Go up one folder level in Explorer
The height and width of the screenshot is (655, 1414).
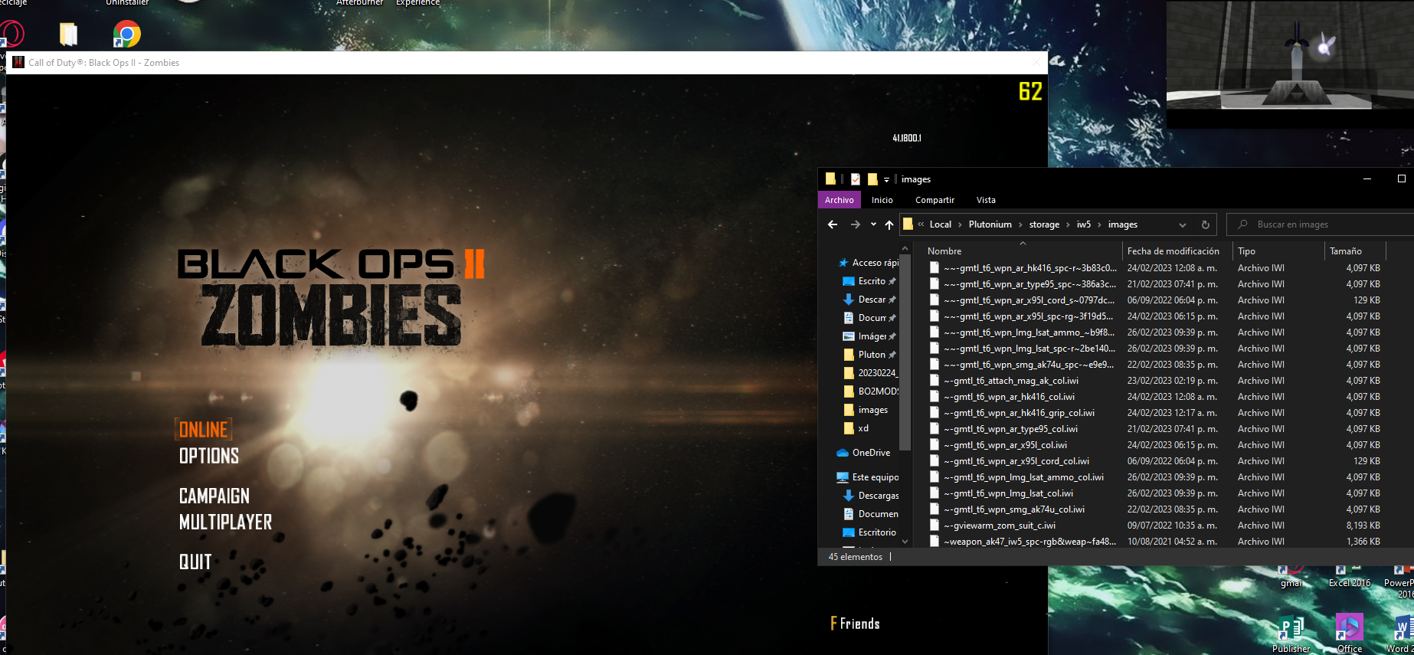click(x=889, y=224)
